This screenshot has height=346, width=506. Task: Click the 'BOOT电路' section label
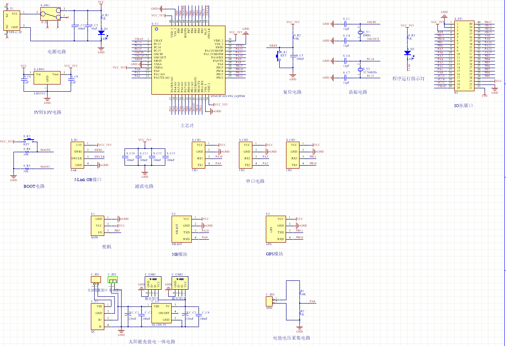[x=34, y=186]
